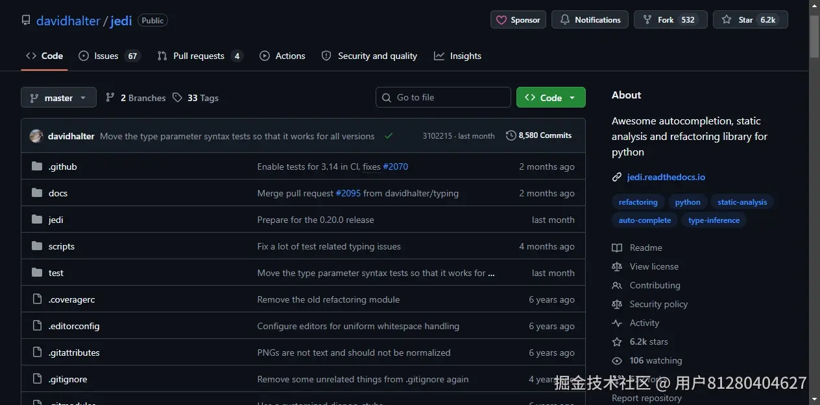The image size is (820, 405).
Task: Open the docs folder
Action: (x=58, y=193)
